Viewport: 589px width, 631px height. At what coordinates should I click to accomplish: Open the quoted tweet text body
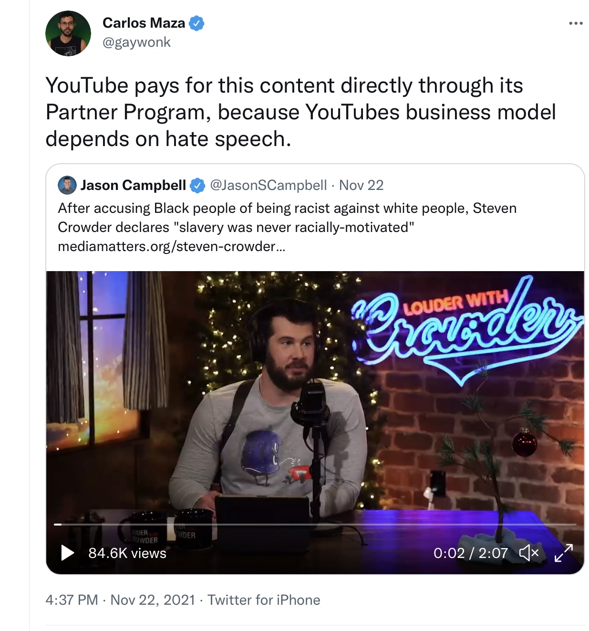click(287, 218)
